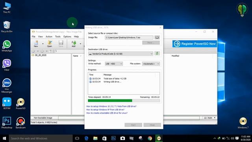Click Register PowerISO Now banner

pyautogui.click(x=195, y=44)
